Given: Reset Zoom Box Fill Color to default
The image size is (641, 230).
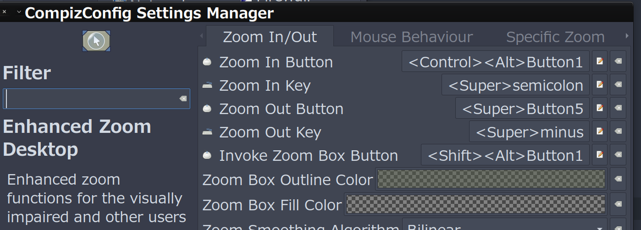Looking at the screenshot, I should pyautogui.click(x=618, y=204).
